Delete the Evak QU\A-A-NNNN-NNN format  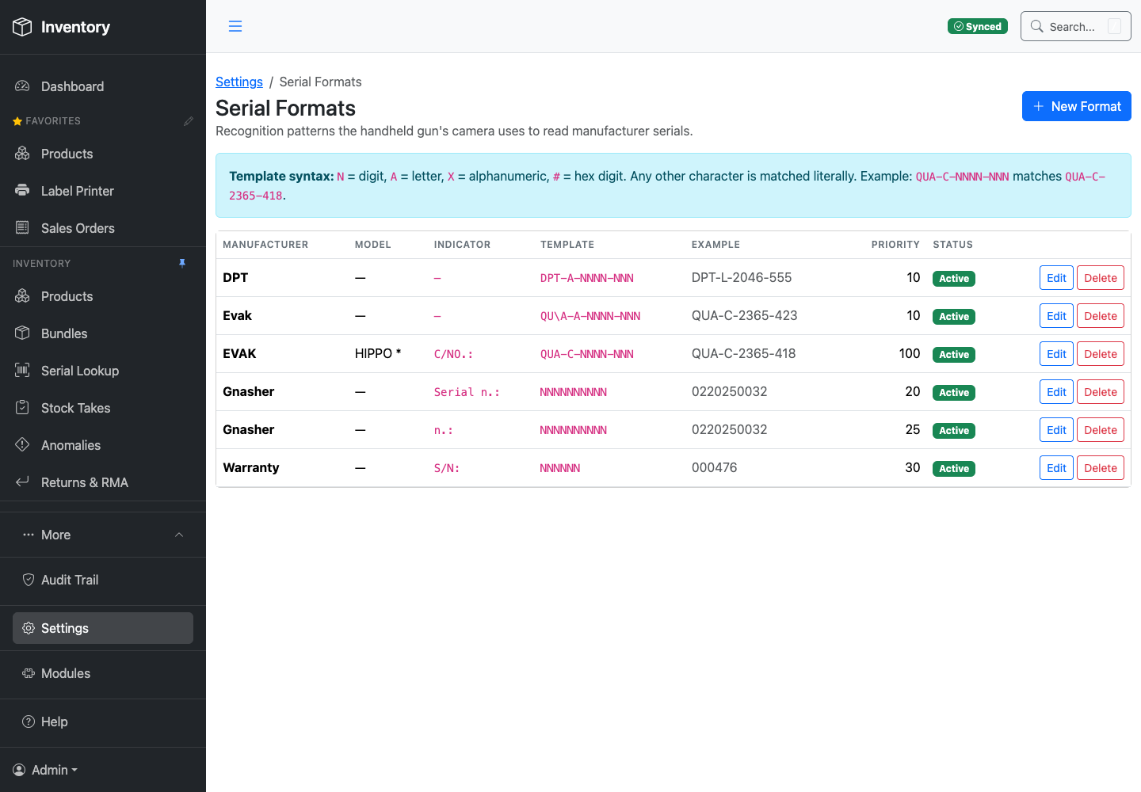coord(1101,316)
